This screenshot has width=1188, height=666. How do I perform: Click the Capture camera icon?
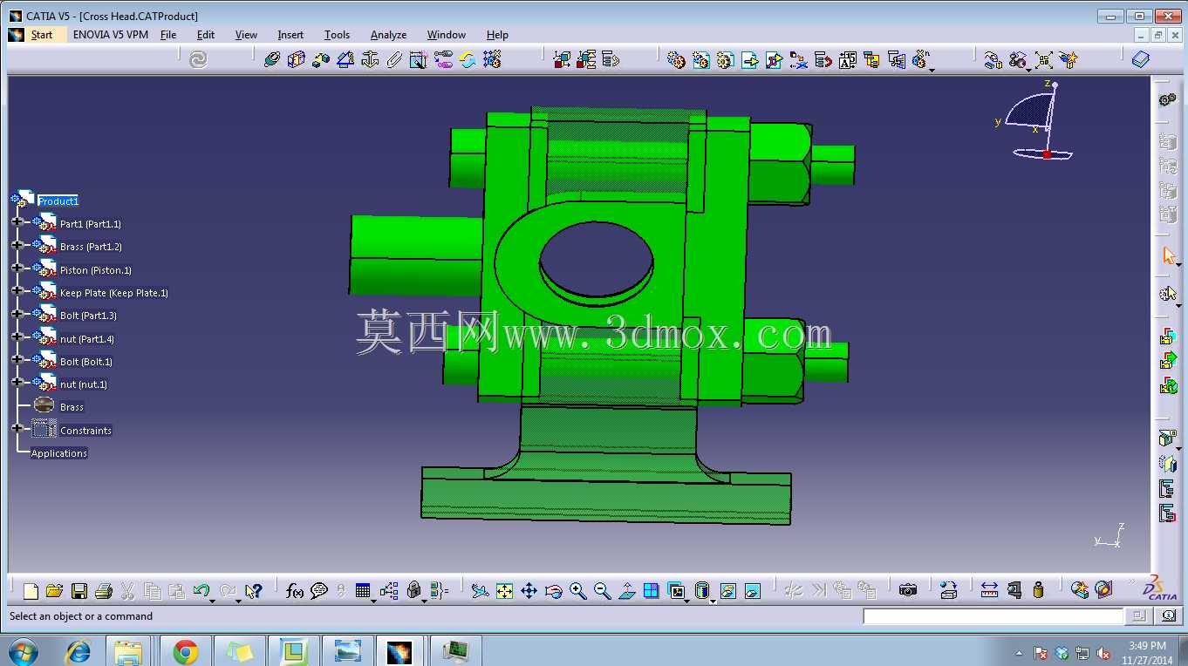coord(908,590)
